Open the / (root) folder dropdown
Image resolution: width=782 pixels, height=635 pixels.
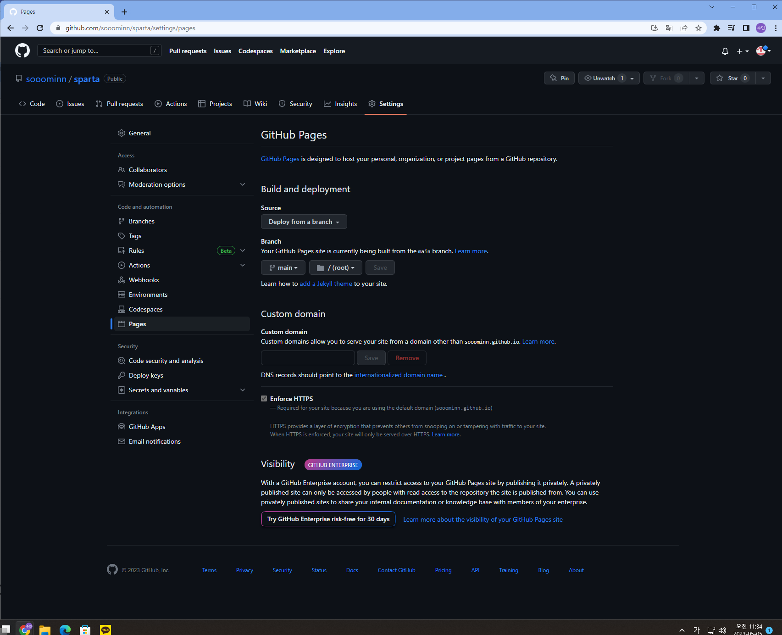336,267
